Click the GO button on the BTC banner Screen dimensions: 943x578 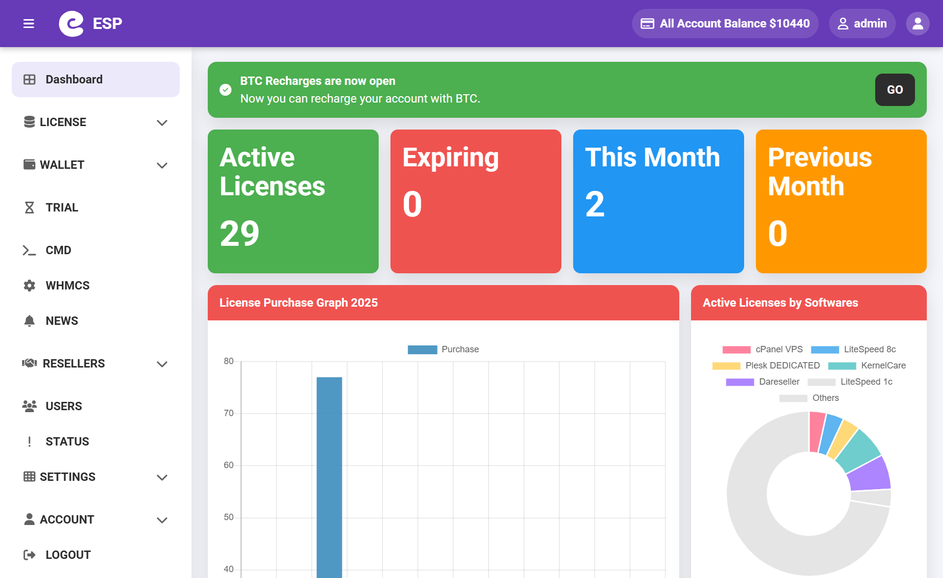pos(895,90)
